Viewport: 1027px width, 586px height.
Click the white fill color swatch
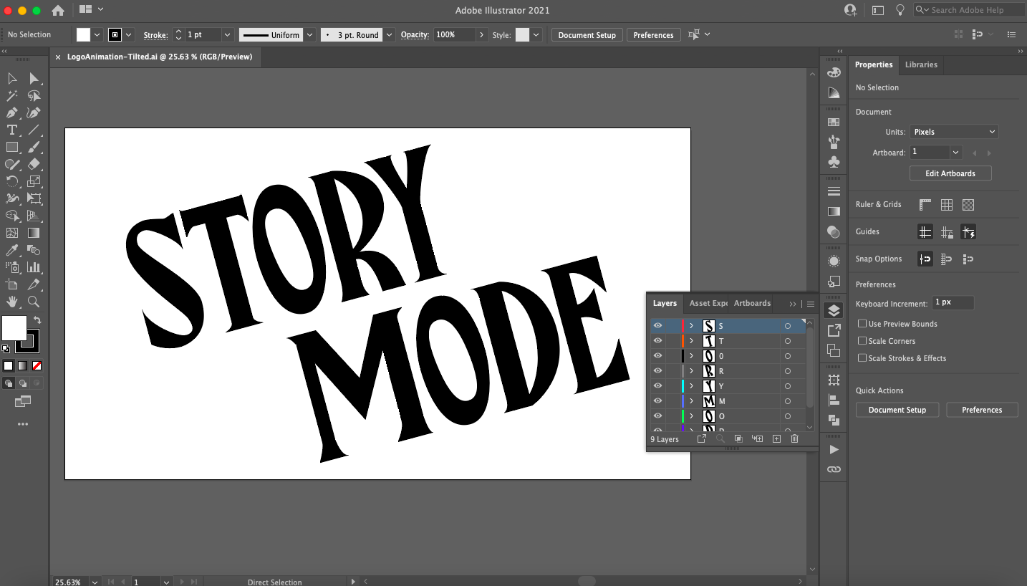(82, 34)
